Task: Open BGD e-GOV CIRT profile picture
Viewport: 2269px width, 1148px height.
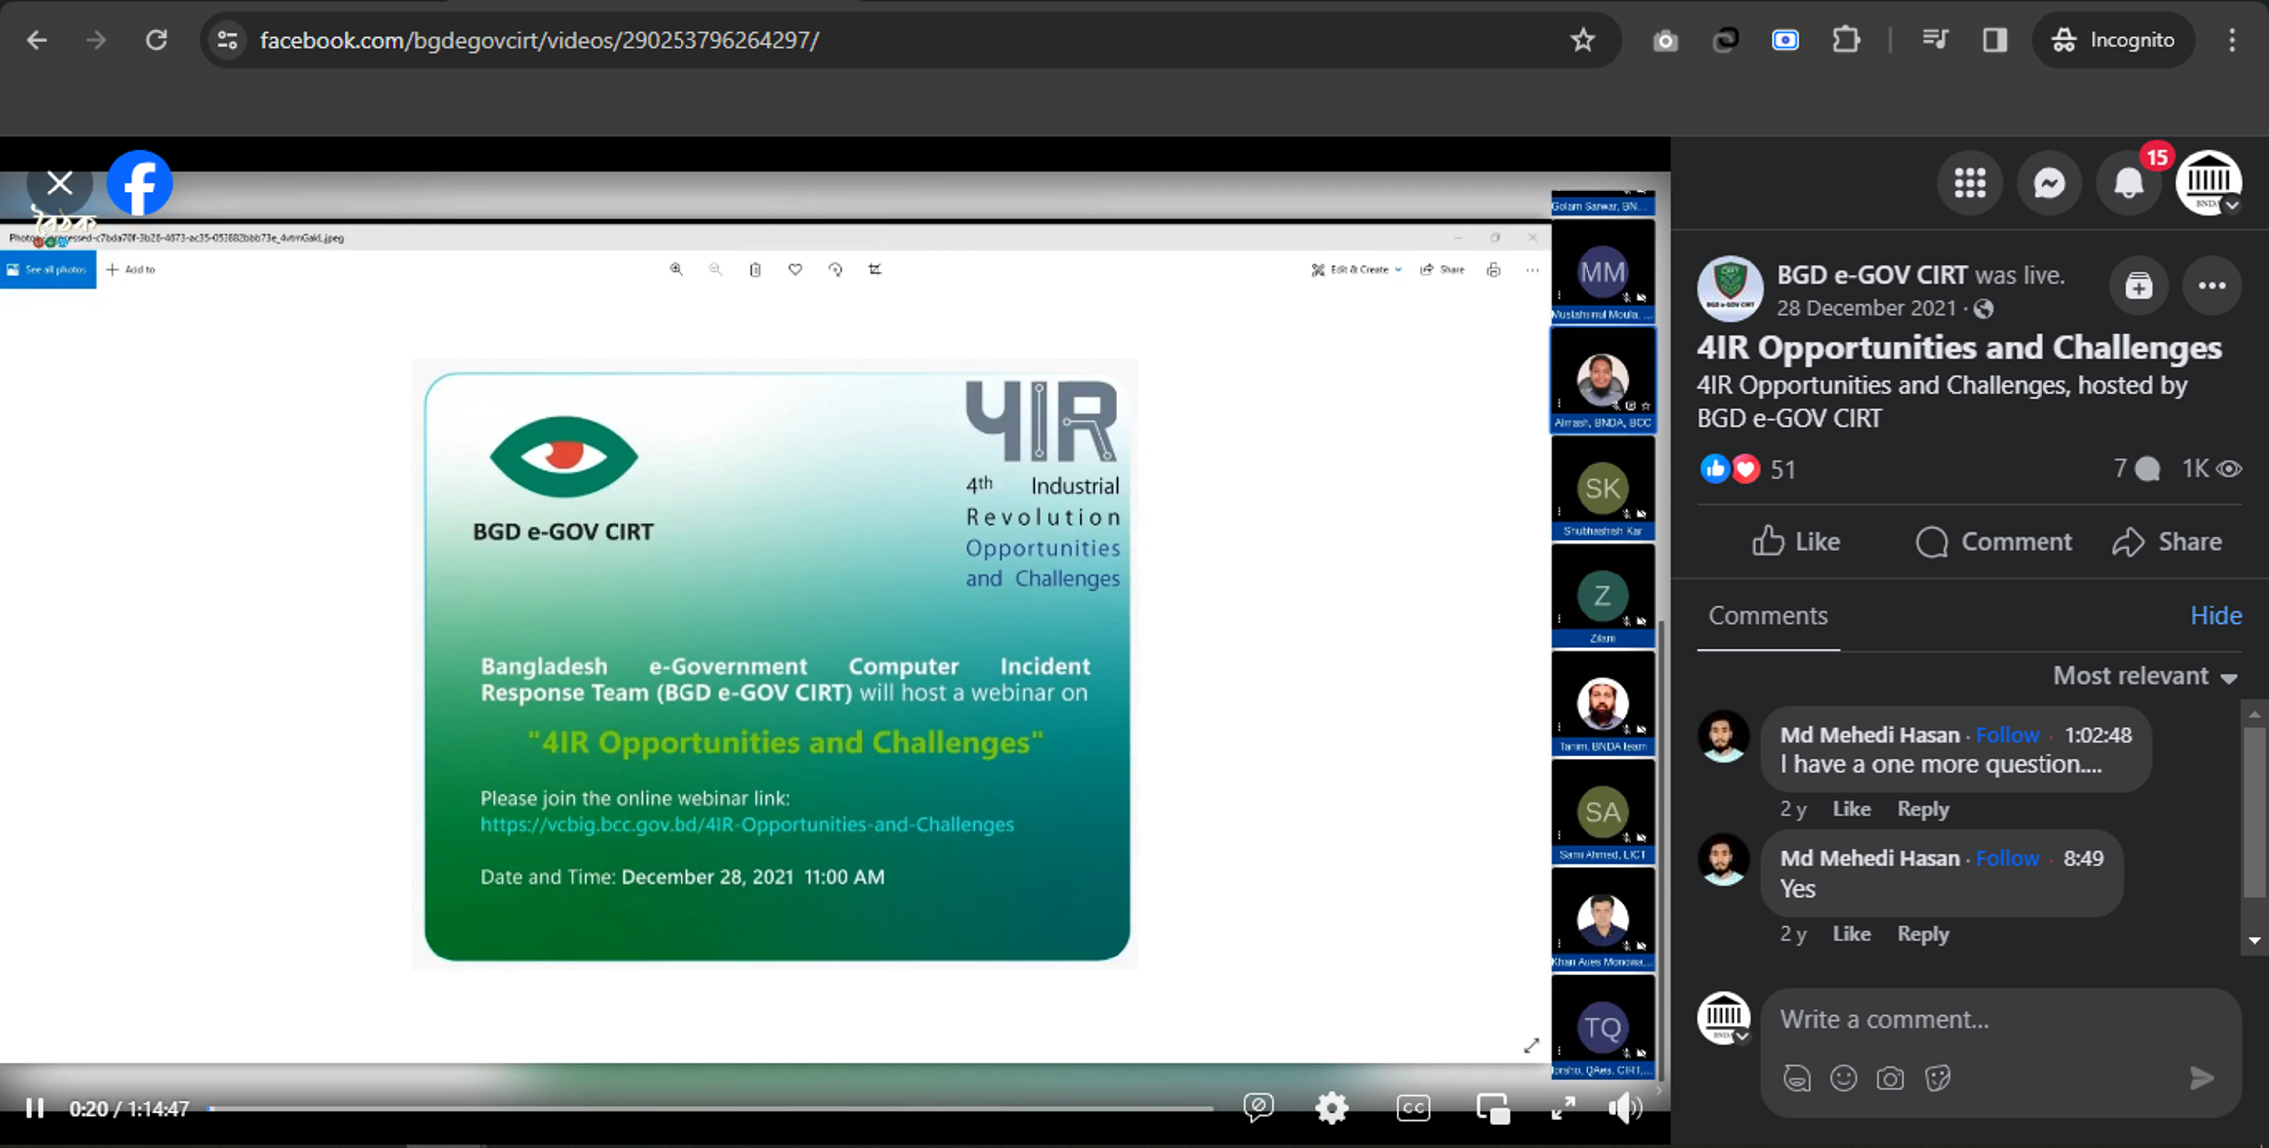Action: coord(1730,289)
